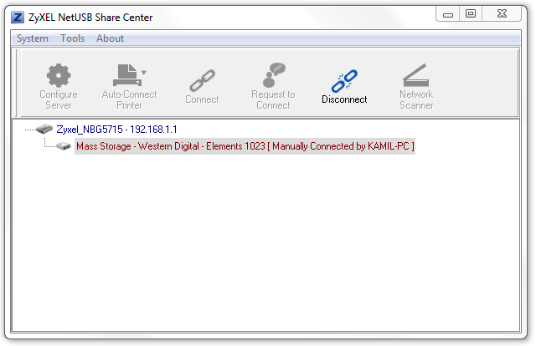This screenshot has height=346, width=536.
Task: Maximize the NetUSB Share Center window
Action: 471,13
